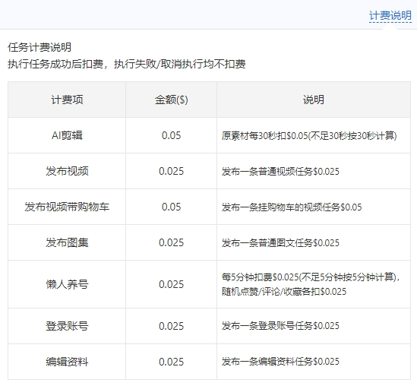Select the AI剪辑 row label
This screenshot has width=417, height=386.
pyautogui.click(x=67, y=135)
